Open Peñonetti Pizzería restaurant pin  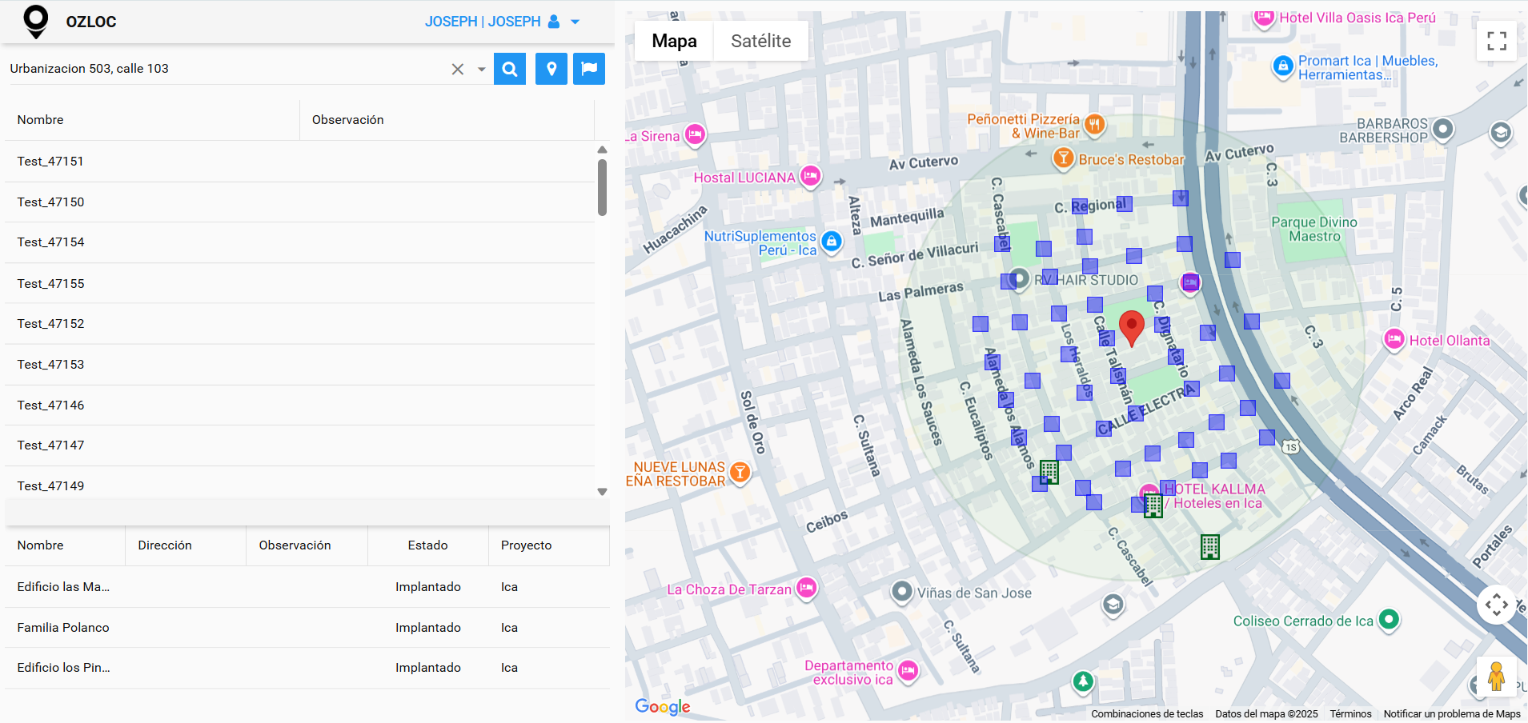point(1094,124)
